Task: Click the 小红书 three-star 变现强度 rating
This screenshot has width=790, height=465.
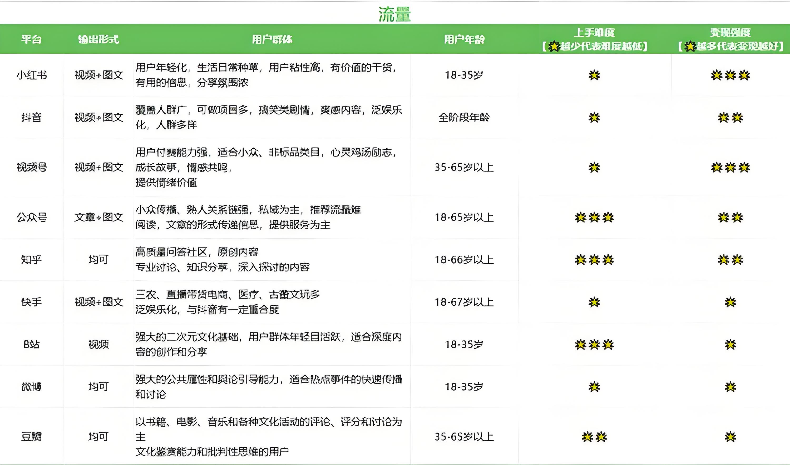Action: pos(730,75)
